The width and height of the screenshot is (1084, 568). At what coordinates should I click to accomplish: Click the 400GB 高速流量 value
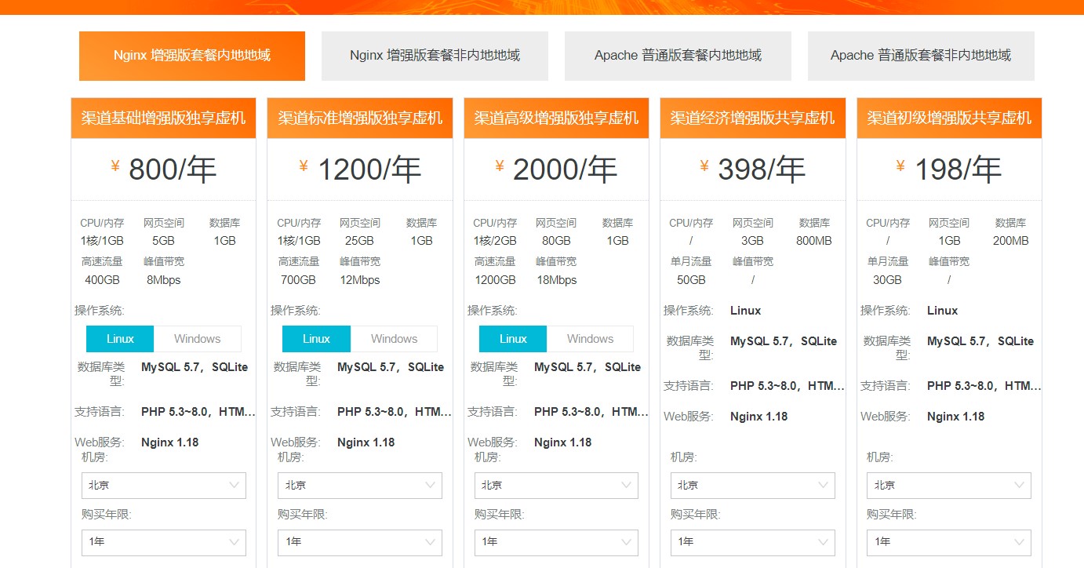(x=102, y=280)
